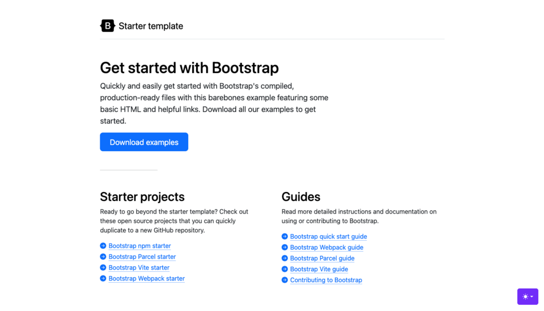The width and height of the screenshot is (544, 311).
Task: Click the Starter projects heading
Action: click(142, 197)
